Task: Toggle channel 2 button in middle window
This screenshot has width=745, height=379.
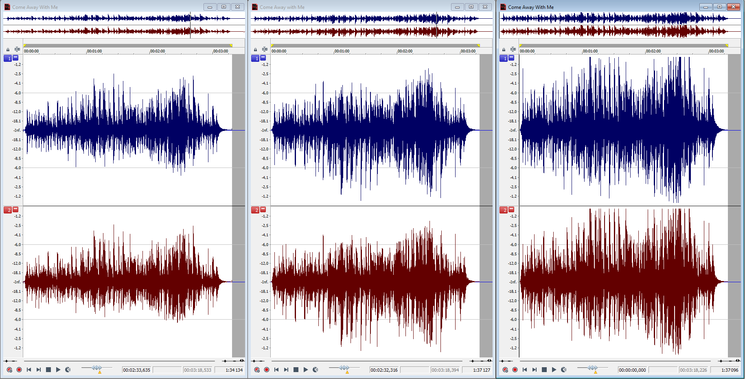Action: point(255,210)
